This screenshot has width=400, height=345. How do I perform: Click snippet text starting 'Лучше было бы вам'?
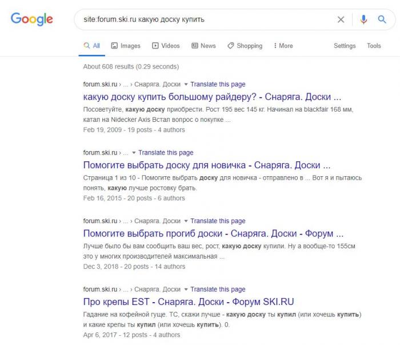click(219, 251)
